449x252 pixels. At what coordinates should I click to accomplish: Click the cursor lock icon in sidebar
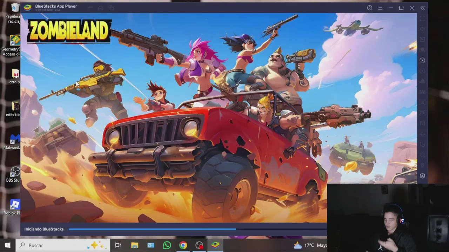click(x=422, y=39)
